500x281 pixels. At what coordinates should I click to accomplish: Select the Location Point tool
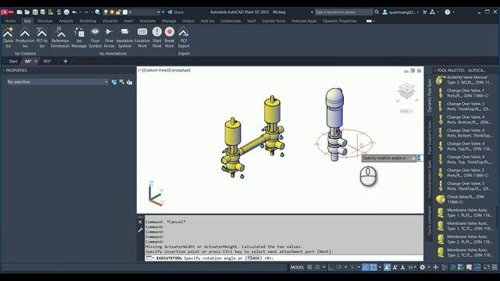click(142, 37)
